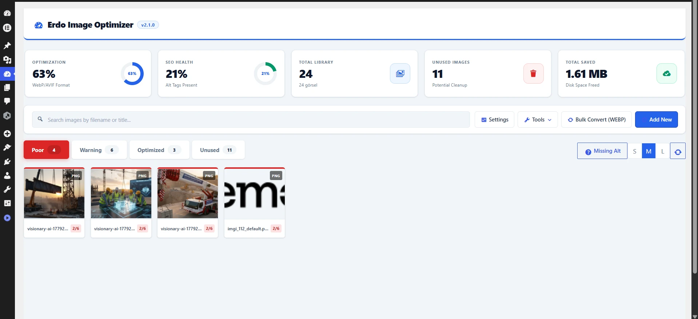
Task: Click the Add New button
Action: [657, 120]
